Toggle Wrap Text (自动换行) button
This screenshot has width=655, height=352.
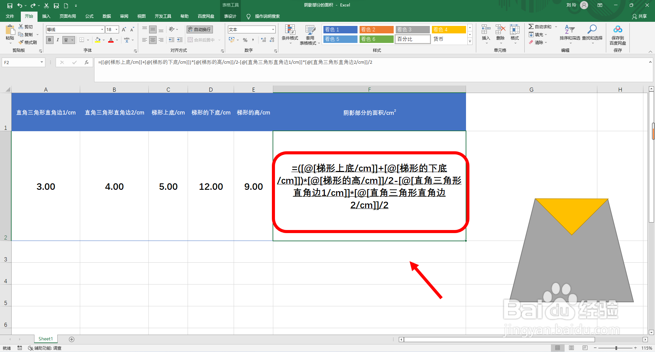[x=200, y=30]
